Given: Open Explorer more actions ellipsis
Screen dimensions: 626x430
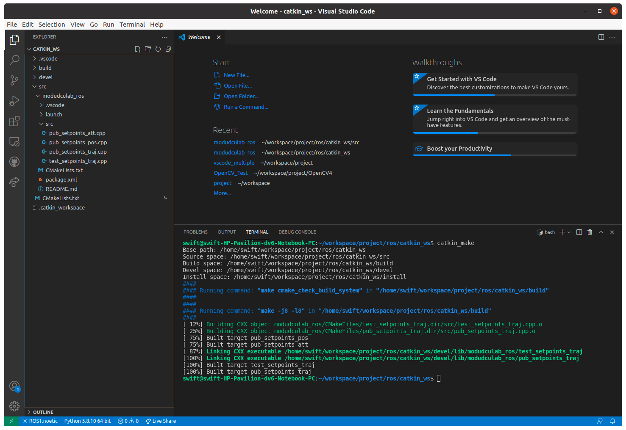Looking at the screenshot, I should coord(164,37).
